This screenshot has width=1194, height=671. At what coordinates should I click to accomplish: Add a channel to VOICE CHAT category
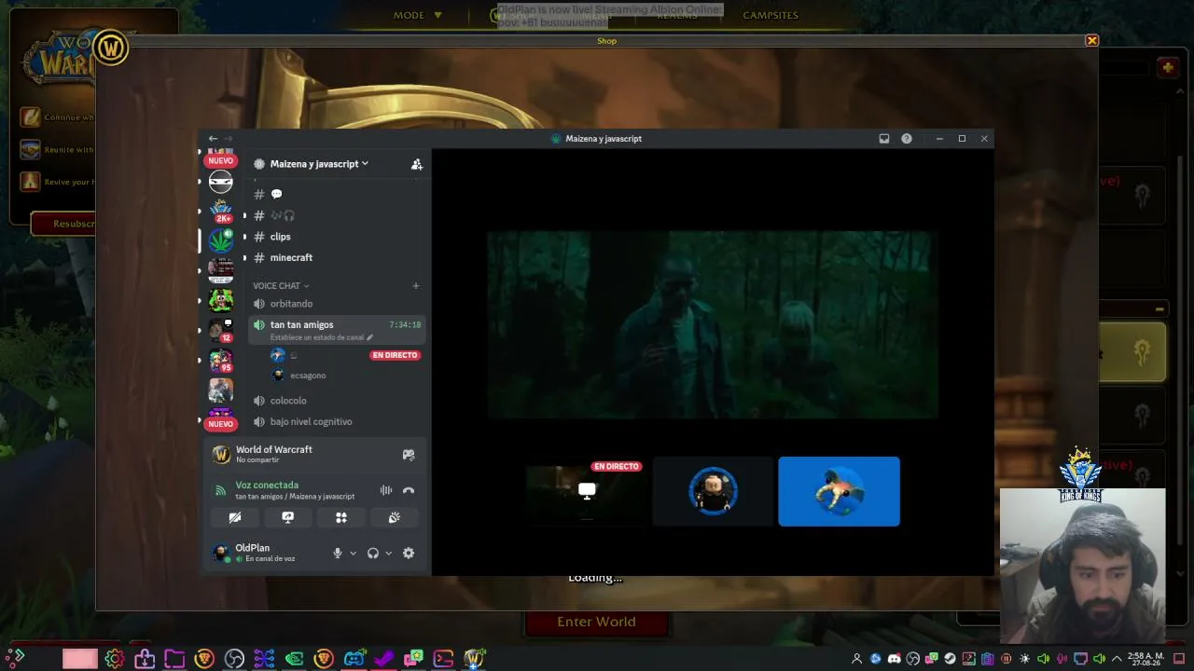[416, 286]
